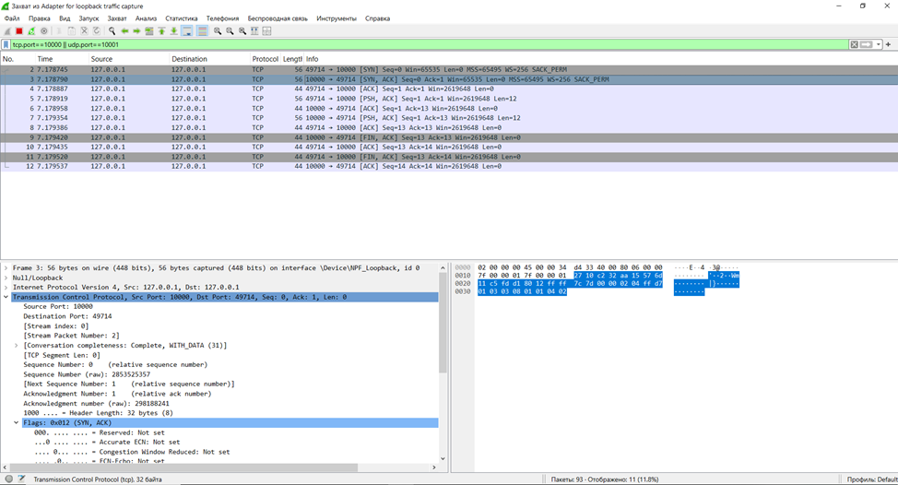Restart the current capture
Viewport: 898px width, 485px height.
pyautogui.click(x=31, y=31)
